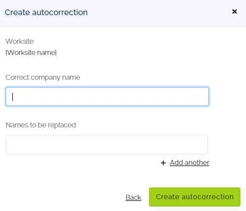This screenshot has height=211, width=246.
Task: Click the header bar of the dialog
Action: point(123,13)
